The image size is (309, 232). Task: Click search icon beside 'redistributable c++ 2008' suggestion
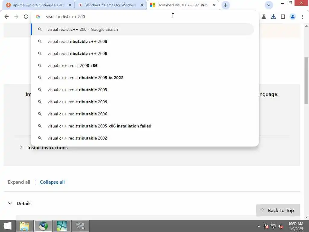(40, 41)
